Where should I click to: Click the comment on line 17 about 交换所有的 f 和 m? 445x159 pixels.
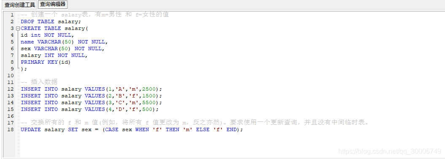tap(195, 123)
